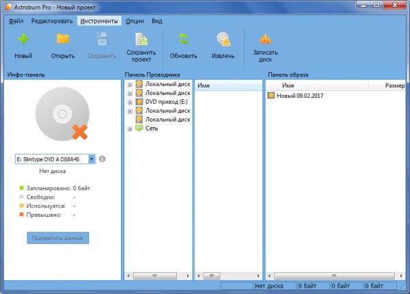The width and height of the screenshot is (410, 294).
Task: Open the Опции menu
Action: 135,21
